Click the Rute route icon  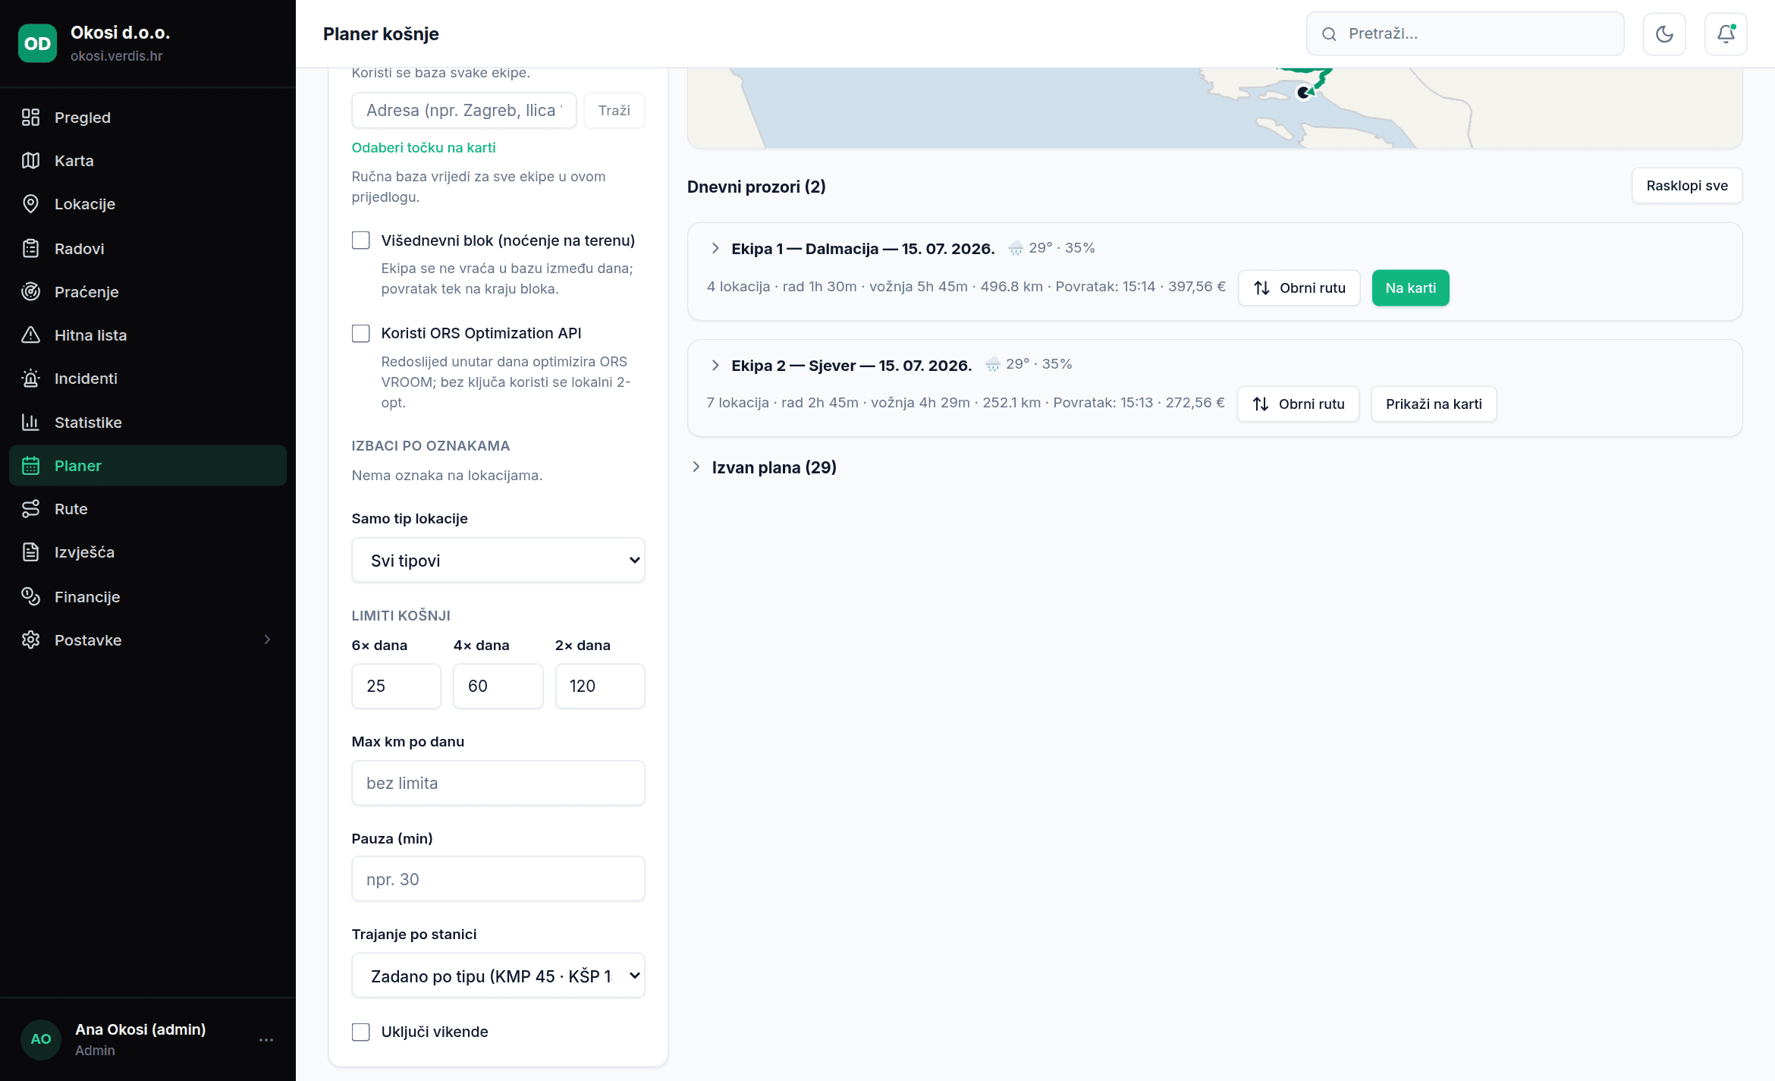pyautogui.click(x=30, y=508)
